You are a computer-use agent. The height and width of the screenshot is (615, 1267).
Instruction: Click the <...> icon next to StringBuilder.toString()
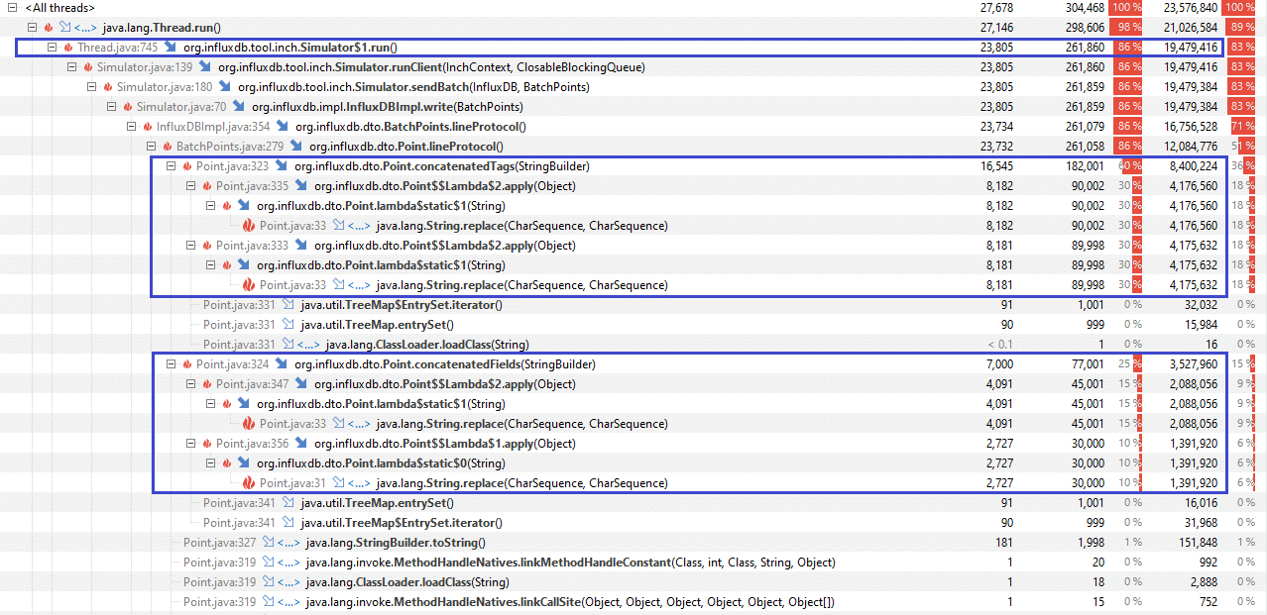coord(288,542)
